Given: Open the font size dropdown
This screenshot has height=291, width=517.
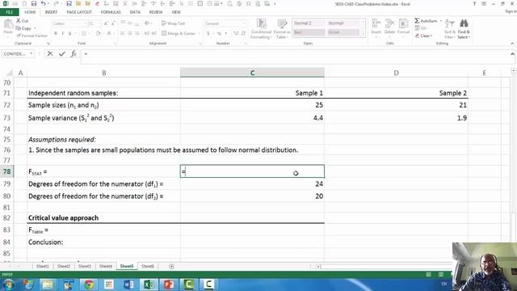Looking at the screenshot, I should [x=100, y=23].
